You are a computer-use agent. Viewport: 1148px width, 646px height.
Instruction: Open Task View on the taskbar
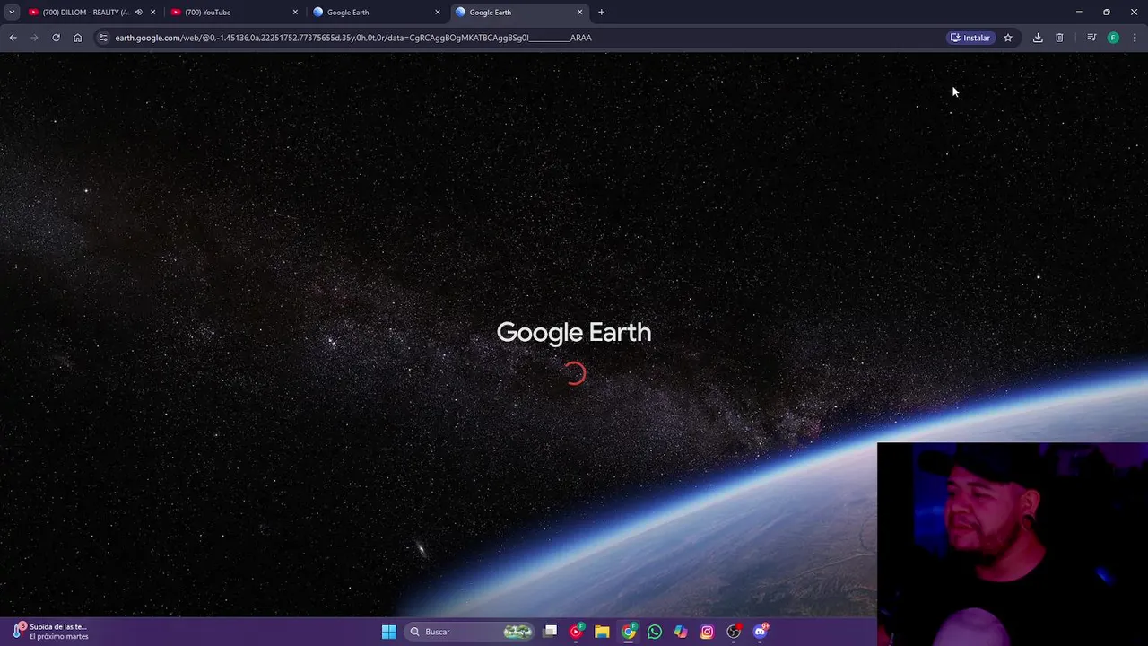coord(551,632)
